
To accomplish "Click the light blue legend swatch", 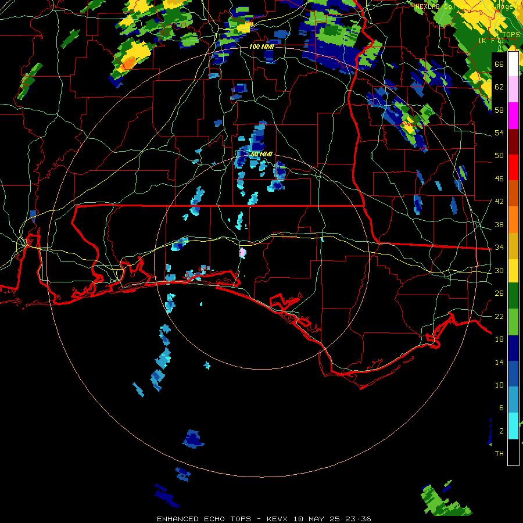I will coord(513,400).
